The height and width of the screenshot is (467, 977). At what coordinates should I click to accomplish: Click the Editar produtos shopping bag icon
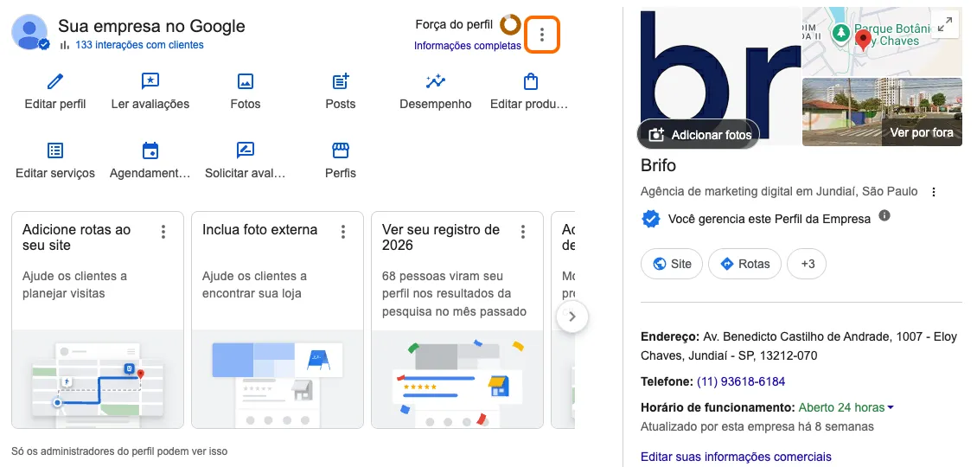[x=530, y=81]
